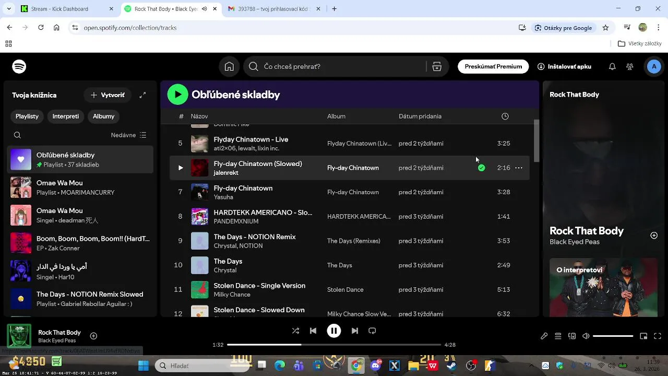668x376 pixels.
Task: Open Chrome tab search dropdown arrow
Action: pos(8,9)
